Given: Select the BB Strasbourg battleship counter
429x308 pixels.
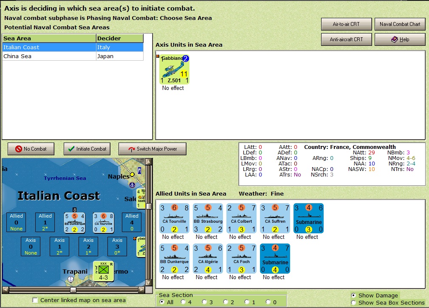Looking at the screenshot, I should (x=208, y=218).
